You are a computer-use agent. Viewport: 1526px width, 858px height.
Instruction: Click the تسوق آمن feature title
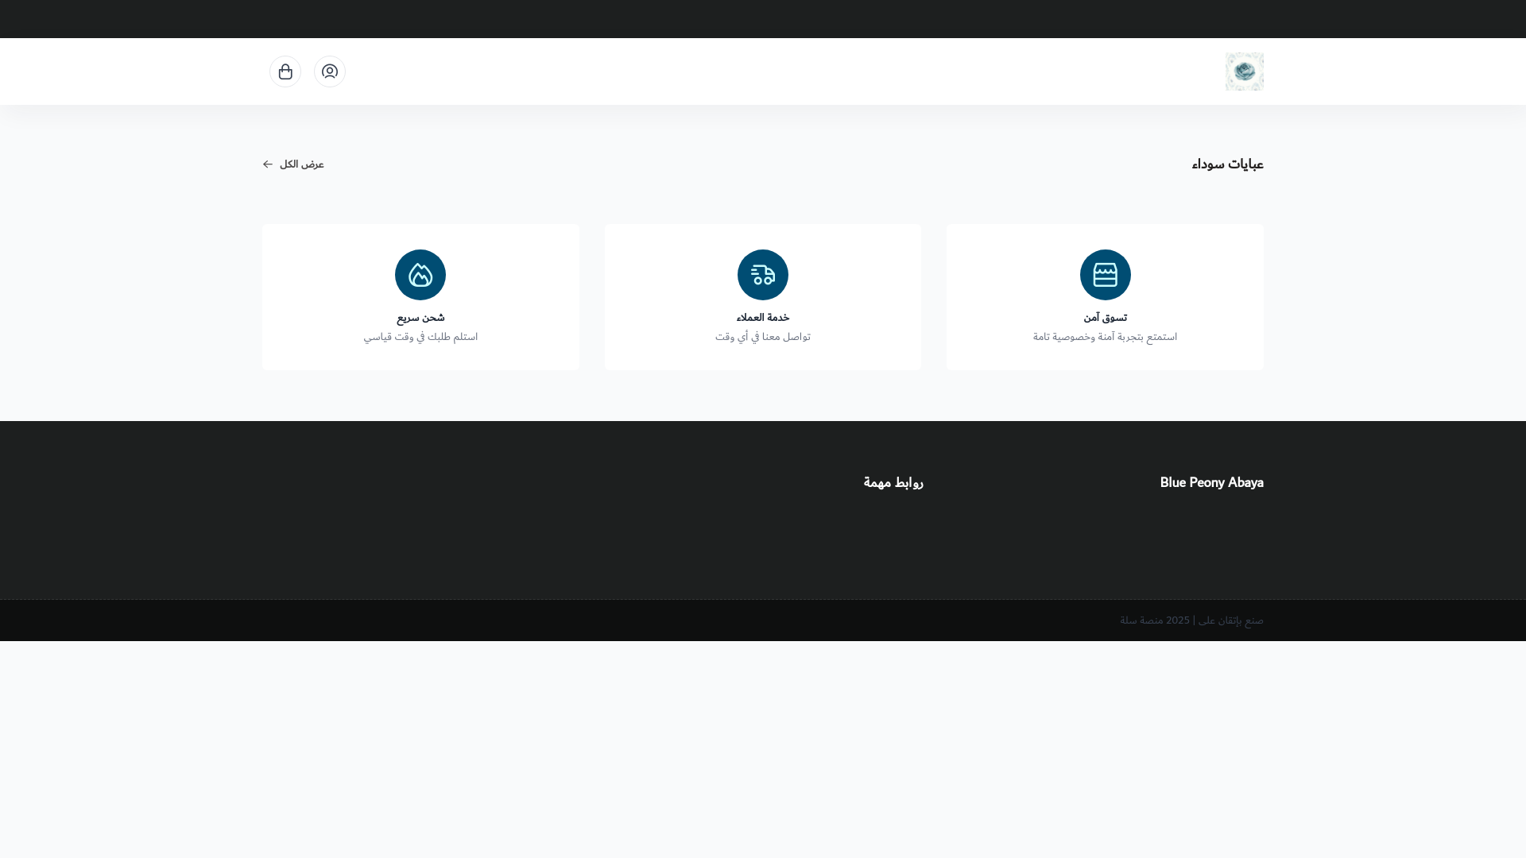click(1105, 318)
